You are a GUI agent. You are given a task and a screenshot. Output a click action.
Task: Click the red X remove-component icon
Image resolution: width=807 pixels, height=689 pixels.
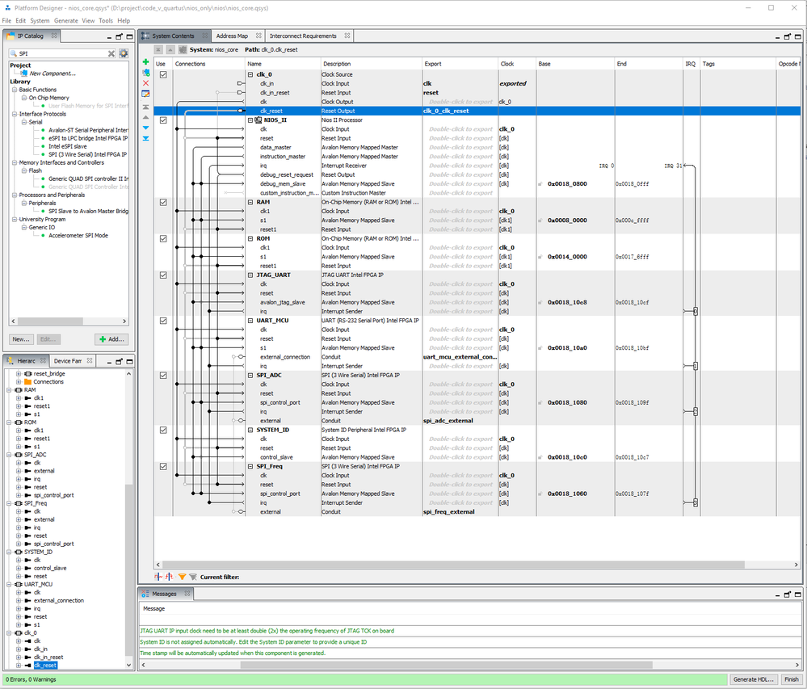coord(145,83)
